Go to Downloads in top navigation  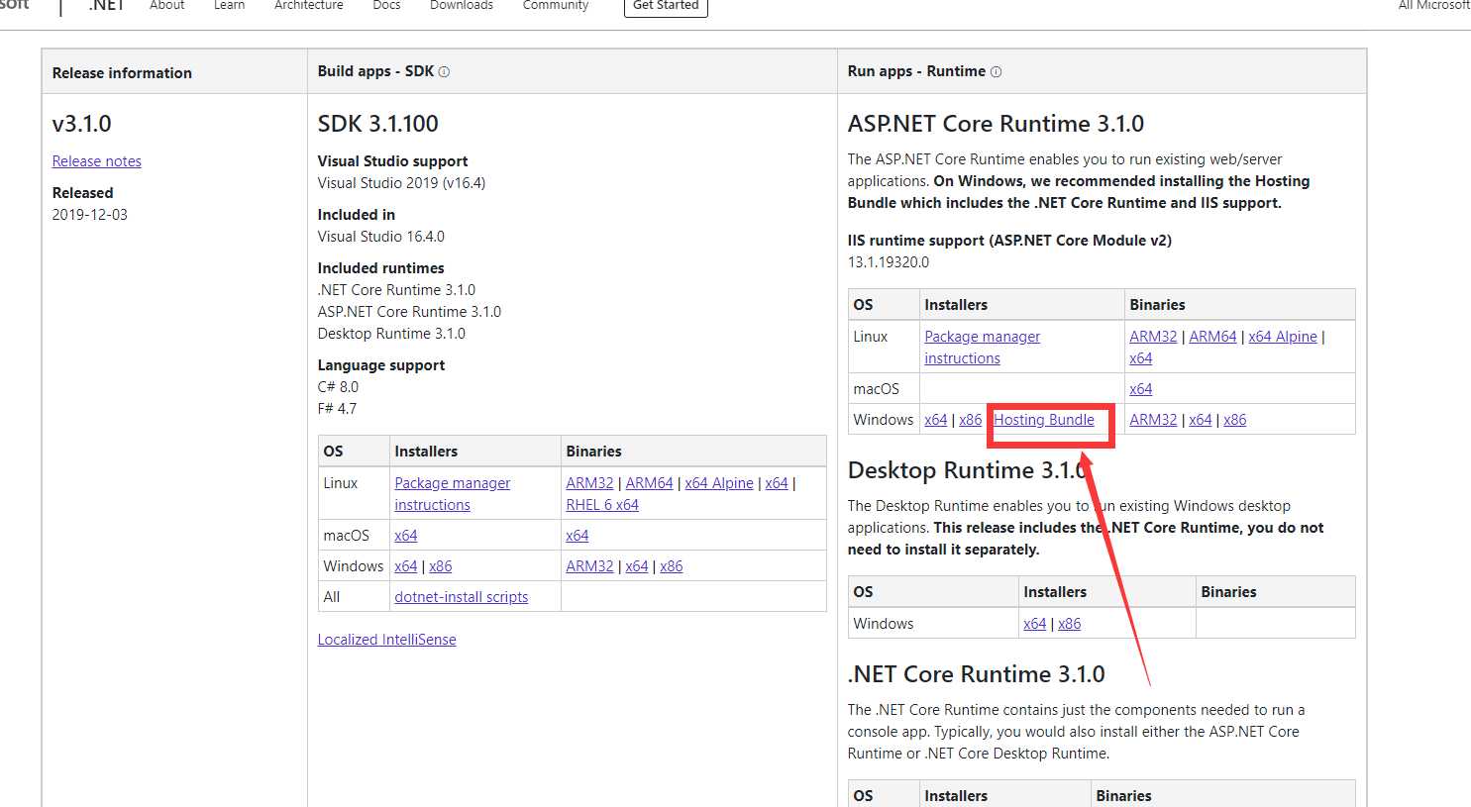point(462,6)
